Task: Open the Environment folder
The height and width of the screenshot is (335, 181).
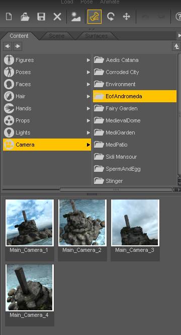Action: pos(135,84)
